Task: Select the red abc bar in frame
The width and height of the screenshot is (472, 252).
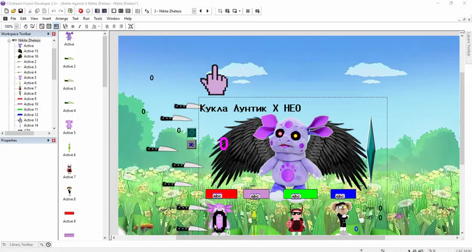Action: pyautogui.click(x=221, y=194)
